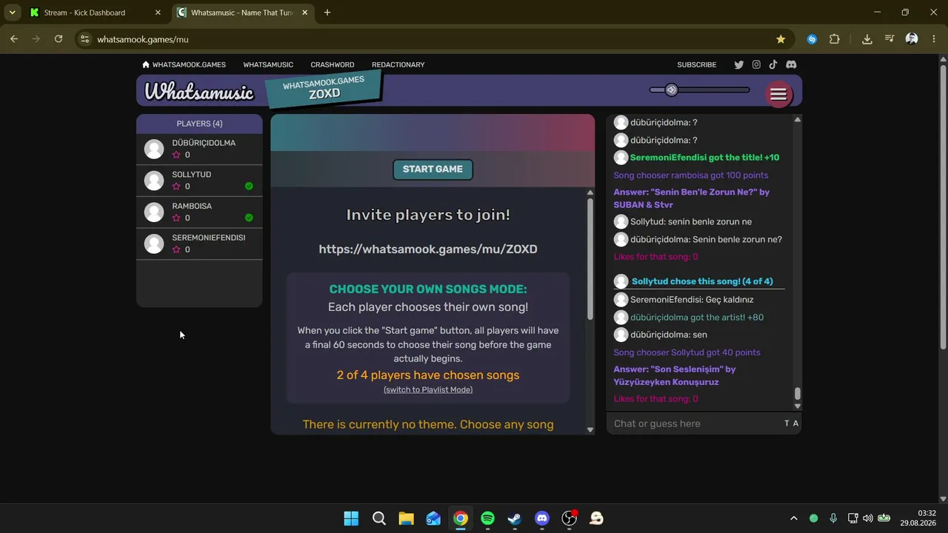Click the Discord icon in the site header

tap(791, 64)
